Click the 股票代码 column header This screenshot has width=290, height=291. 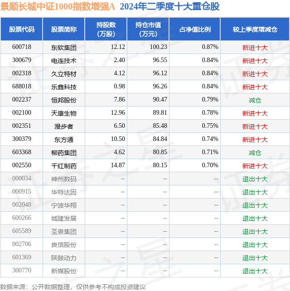[x=22, y=29]
